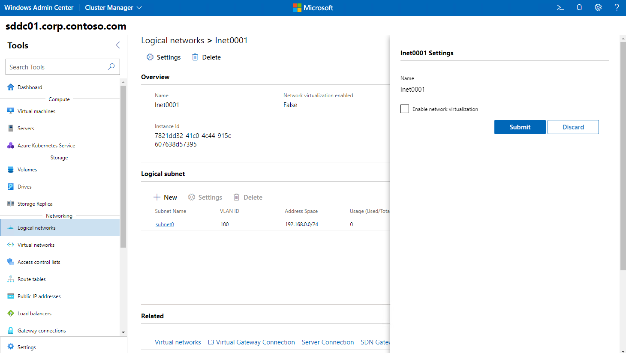Sort by Address Space column header
This screenshot has height=353, width=626.
[x=301, y=211]
